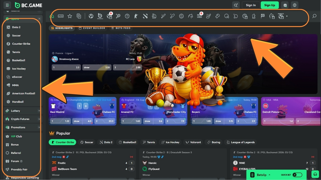Image resolution: width=321 pixels, height=180 pixels.
Task: Bet on Manchester City win at 7.9
Action: [176, 121]
